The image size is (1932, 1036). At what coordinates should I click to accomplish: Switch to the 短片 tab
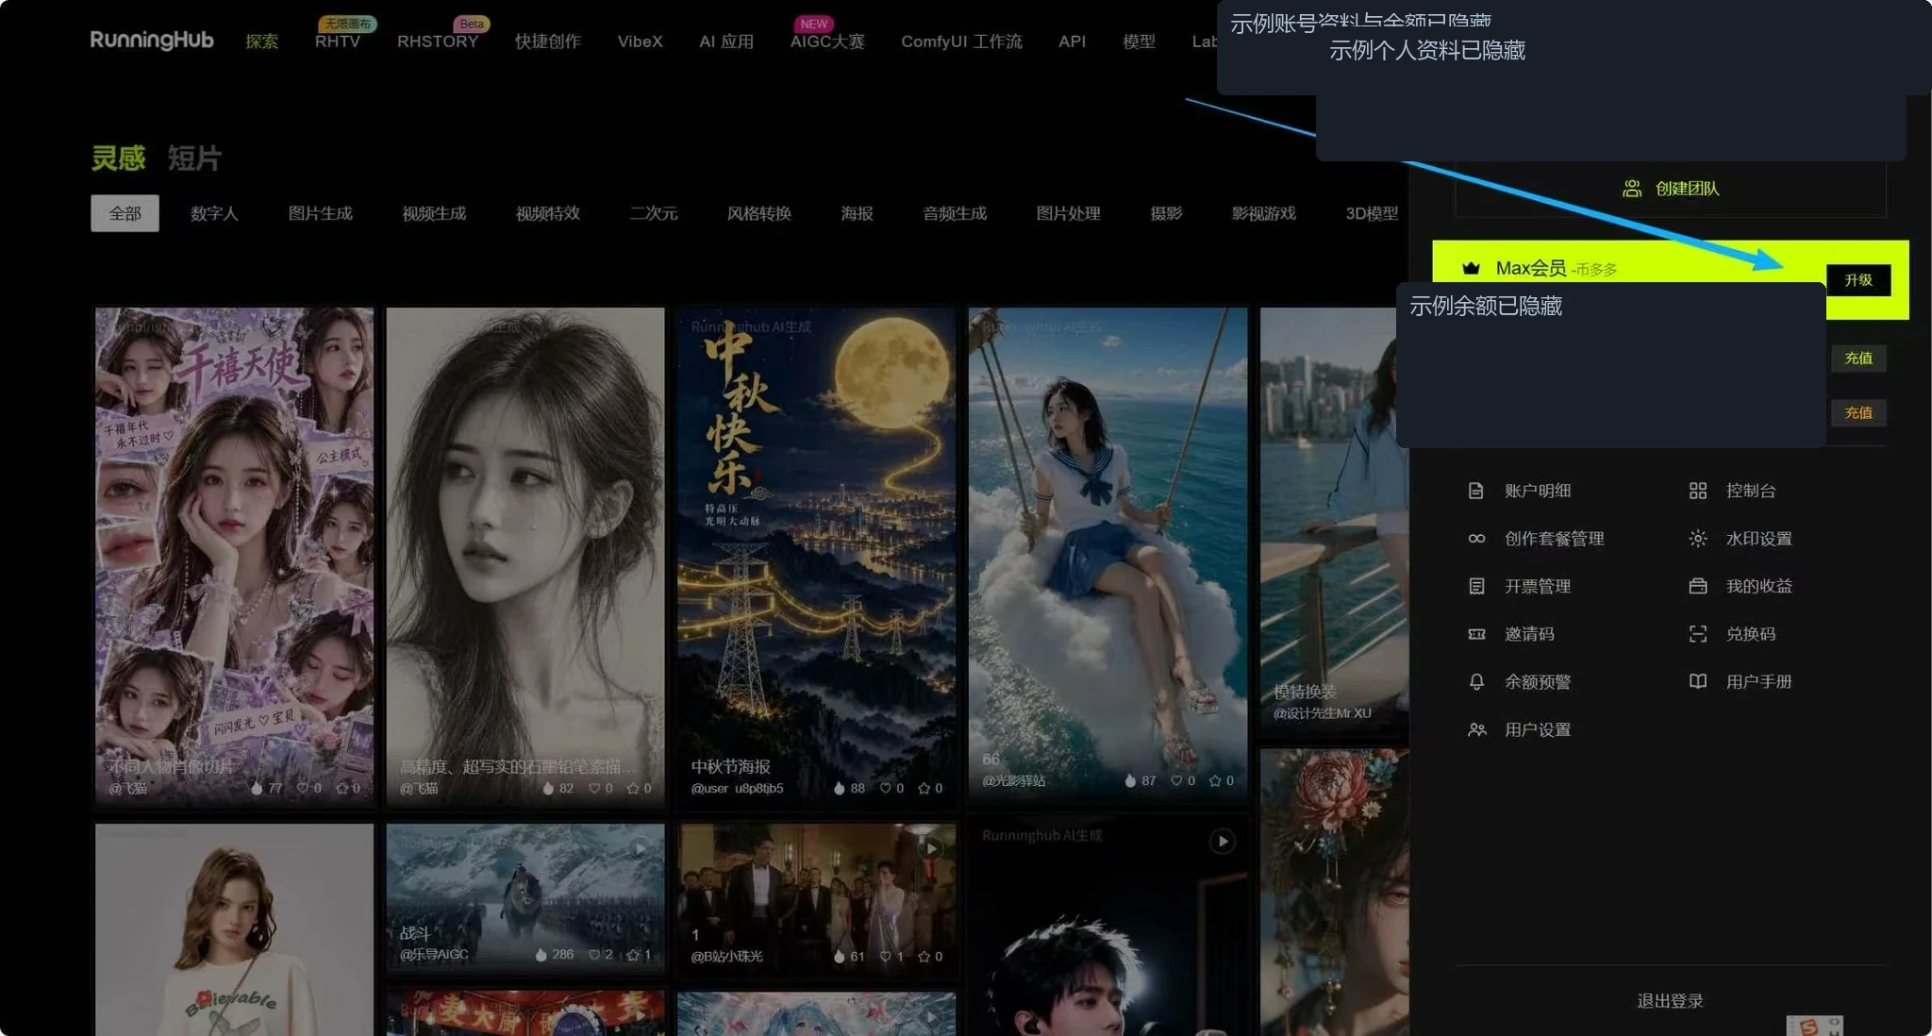(x=194, y=158)
